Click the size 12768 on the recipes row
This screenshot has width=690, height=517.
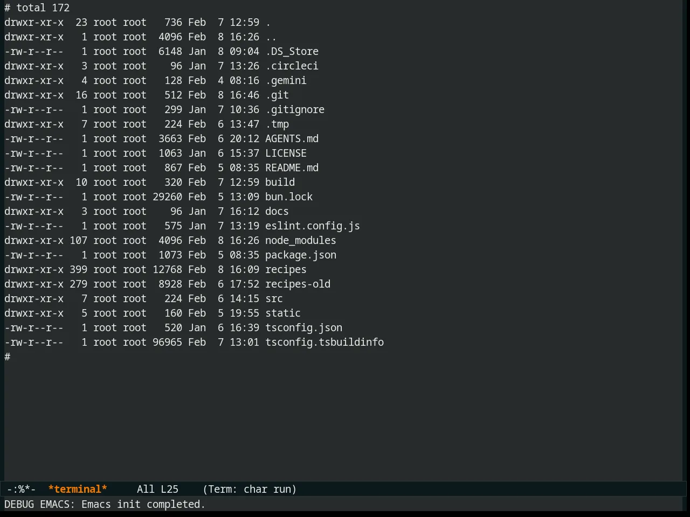pos(167,270)
